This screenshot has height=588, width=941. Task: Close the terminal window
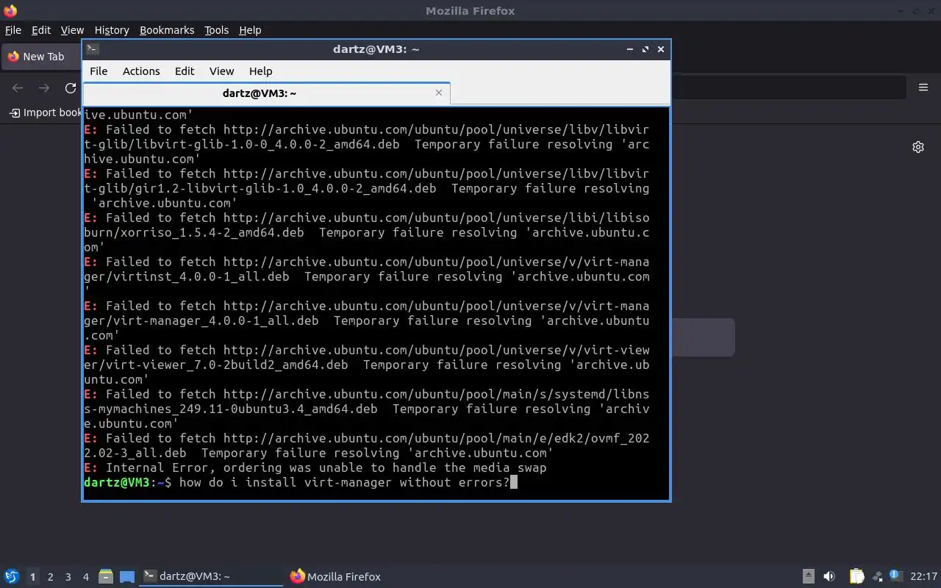(x=661, y=49)
